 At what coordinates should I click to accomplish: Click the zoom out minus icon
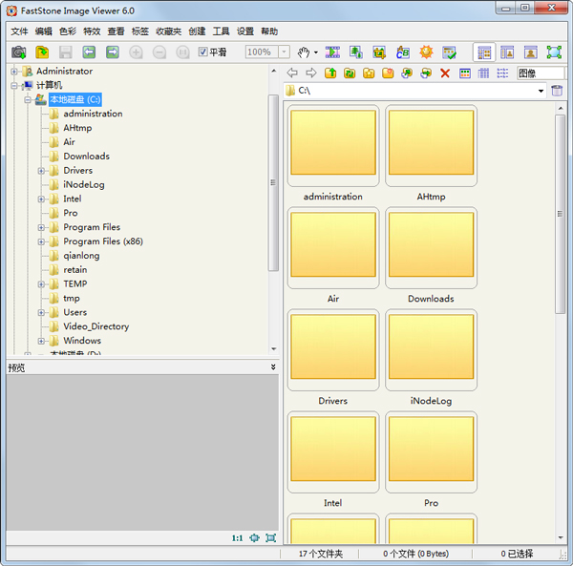tap(159, 52)
